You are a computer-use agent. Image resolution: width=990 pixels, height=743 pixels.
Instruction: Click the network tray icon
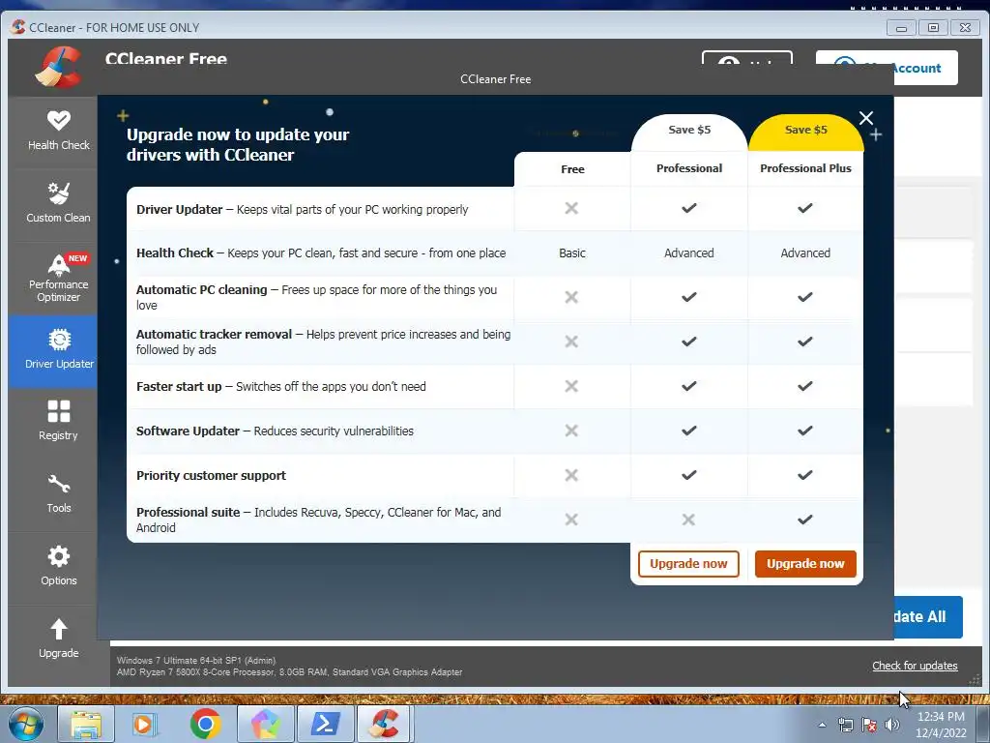(845, 725)
